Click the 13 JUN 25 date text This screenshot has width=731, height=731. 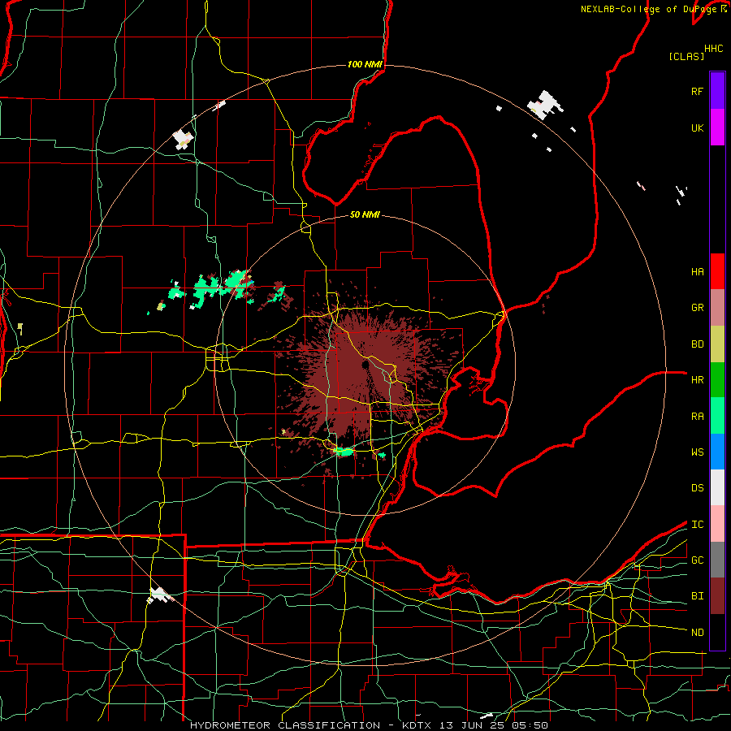(472, 725)
